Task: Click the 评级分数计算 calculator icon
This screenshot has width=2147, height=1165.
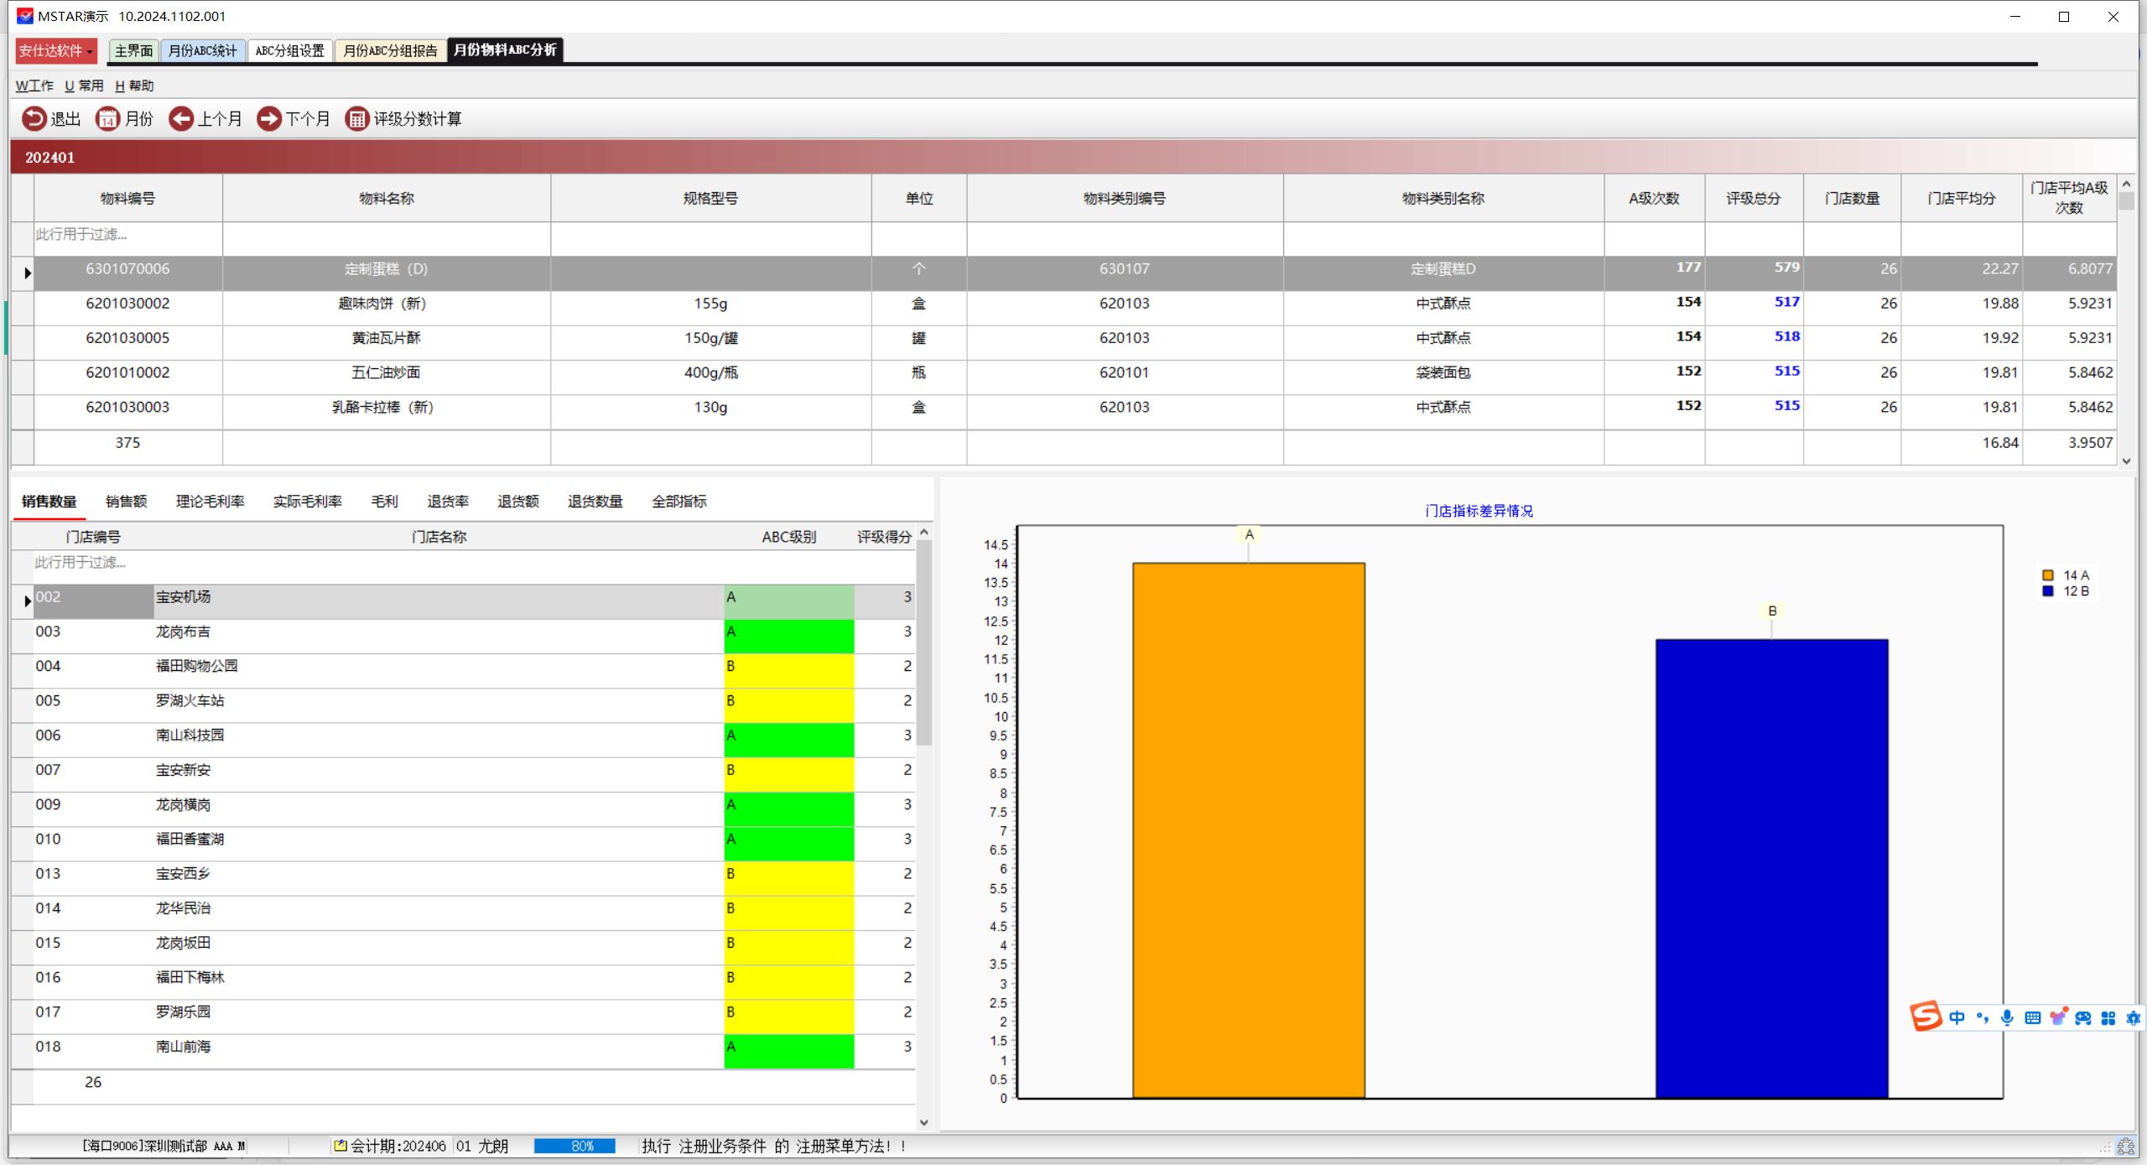Action: [x=357, y=118]
